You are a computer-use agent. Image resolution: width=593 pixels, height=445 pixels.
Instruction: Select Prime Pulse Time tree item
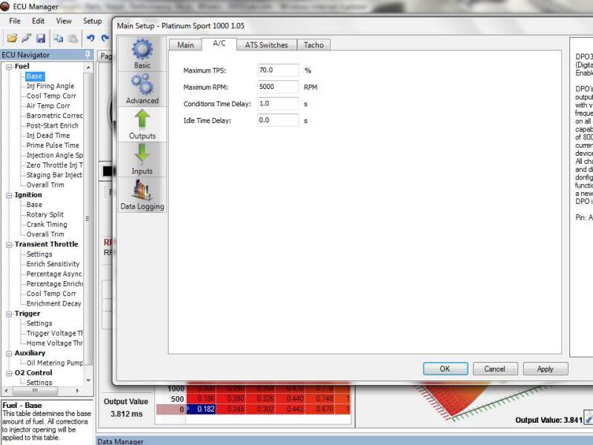(53, 145)
